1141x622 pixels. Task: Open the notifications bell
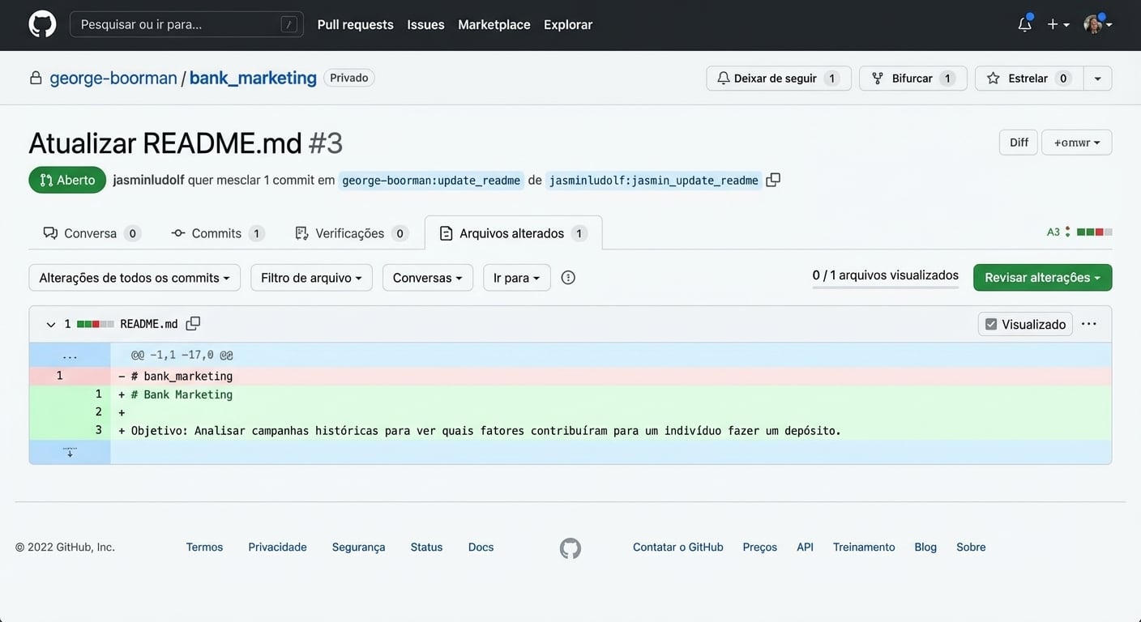1025,24
